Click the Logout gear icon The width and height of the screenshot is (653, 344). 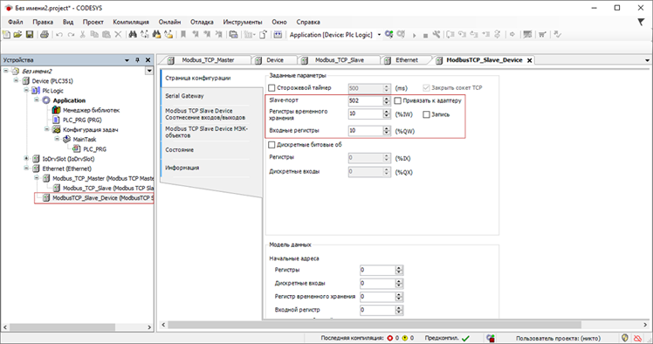401,34
